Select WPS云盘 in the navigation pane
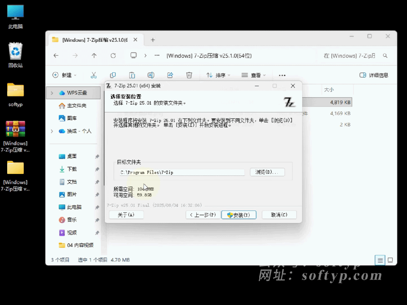This screenshot has width=407, height=305. coord(73,93)
